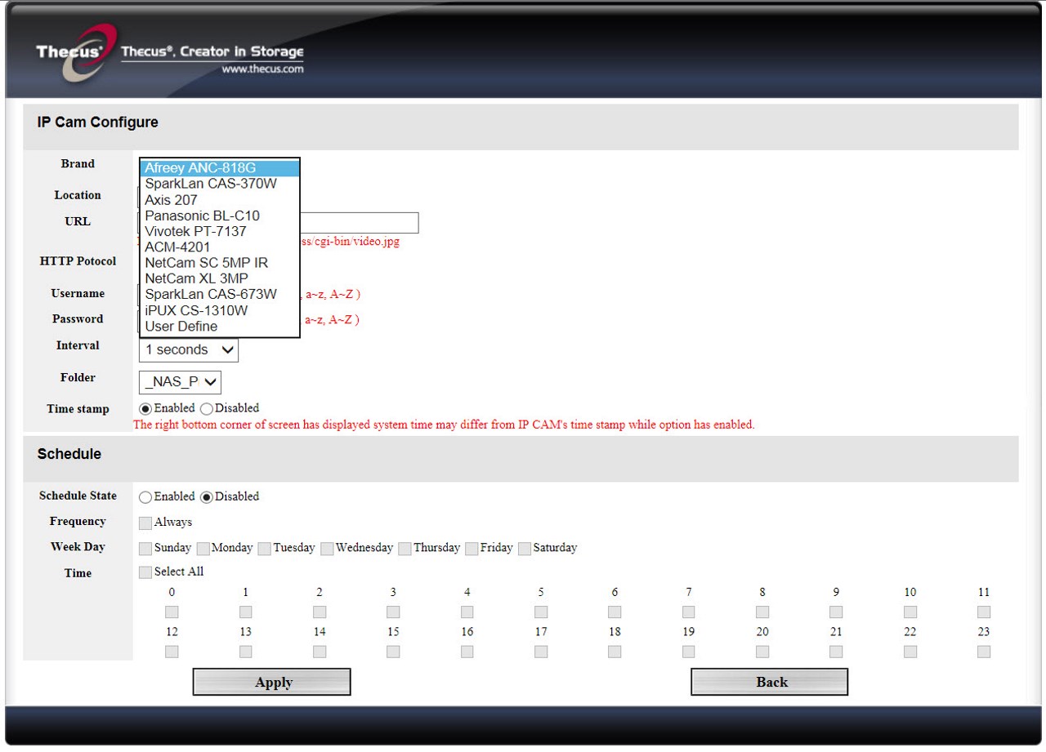Click inside the URL input field
Screen dimensions: 1046x752
pos(360,223)
